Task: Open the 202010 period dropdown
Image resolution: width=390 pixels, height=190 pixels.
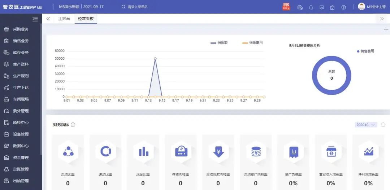Action: 366,125
